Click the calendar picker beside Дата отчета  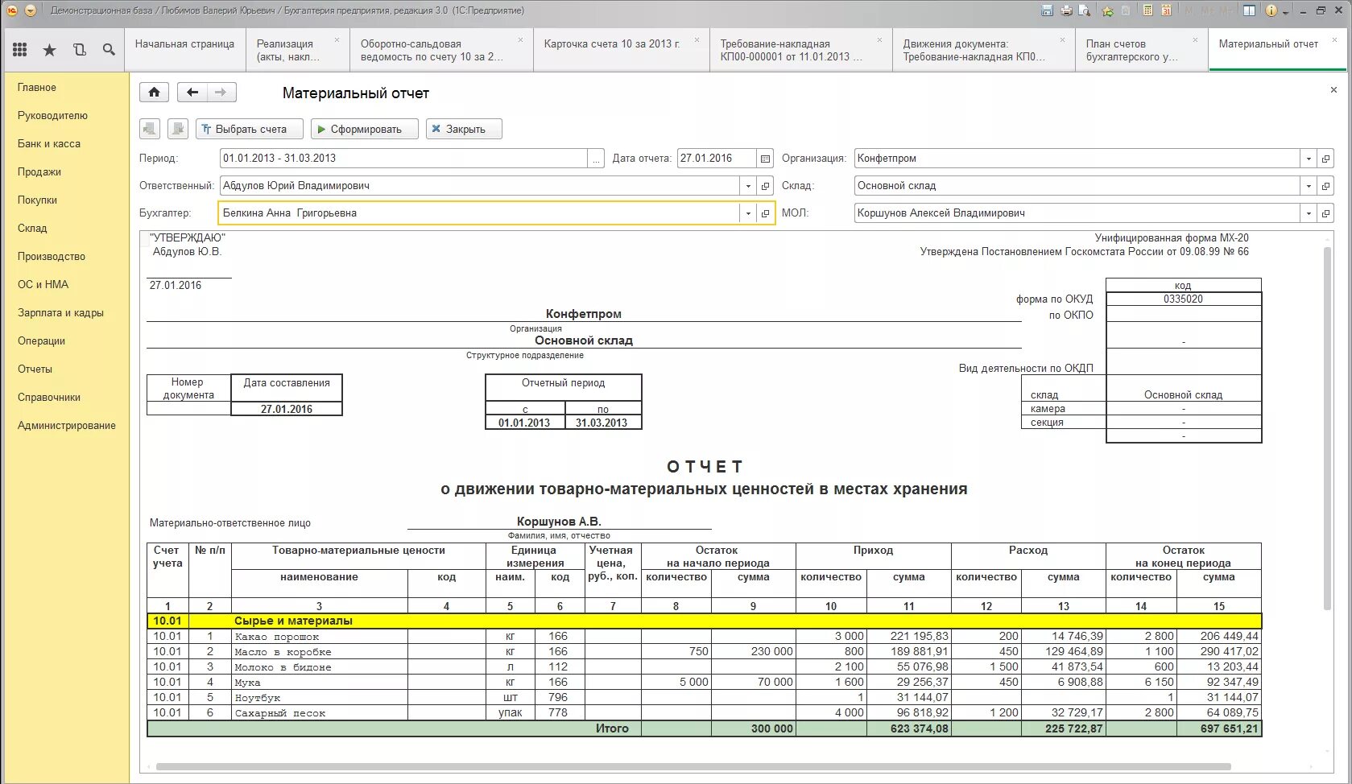coord(765,159)
